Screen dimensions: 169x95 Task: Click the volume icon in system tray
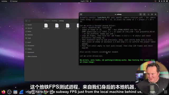click(x=162, y=1)
